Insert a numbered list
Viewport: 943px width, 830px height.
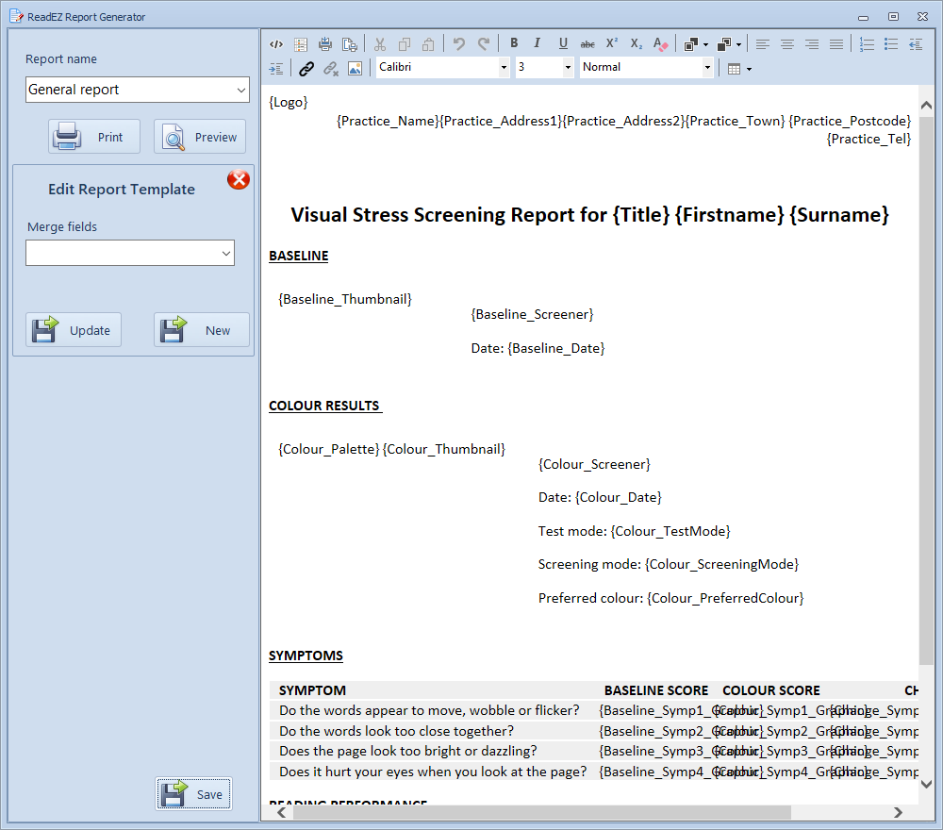pos(867,43)
